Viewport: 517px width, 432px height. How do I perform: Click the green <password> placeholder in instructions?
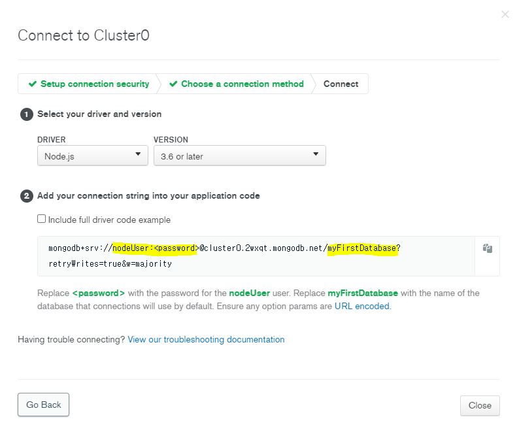98,293
